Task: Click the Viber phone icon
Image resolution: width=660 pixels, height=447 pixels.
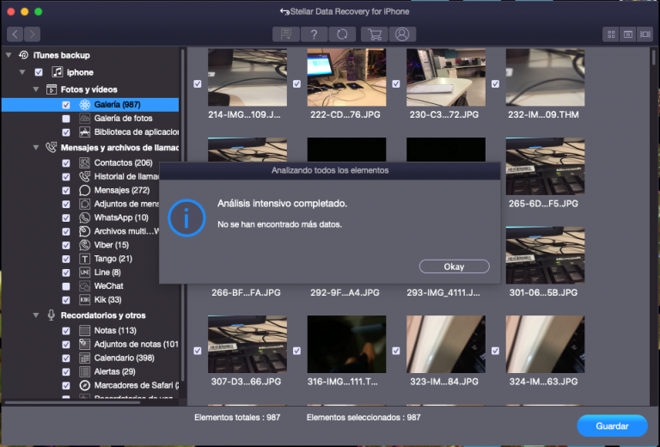Action: click(84, 245)
